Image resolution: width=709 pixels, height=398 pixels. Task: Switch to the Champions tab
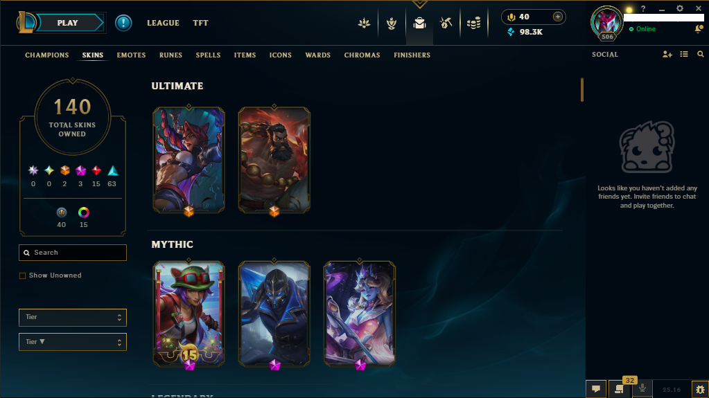(47, 55)
